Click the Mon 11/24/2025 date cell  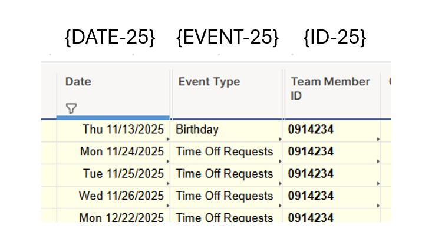click(x=113, y=153)
